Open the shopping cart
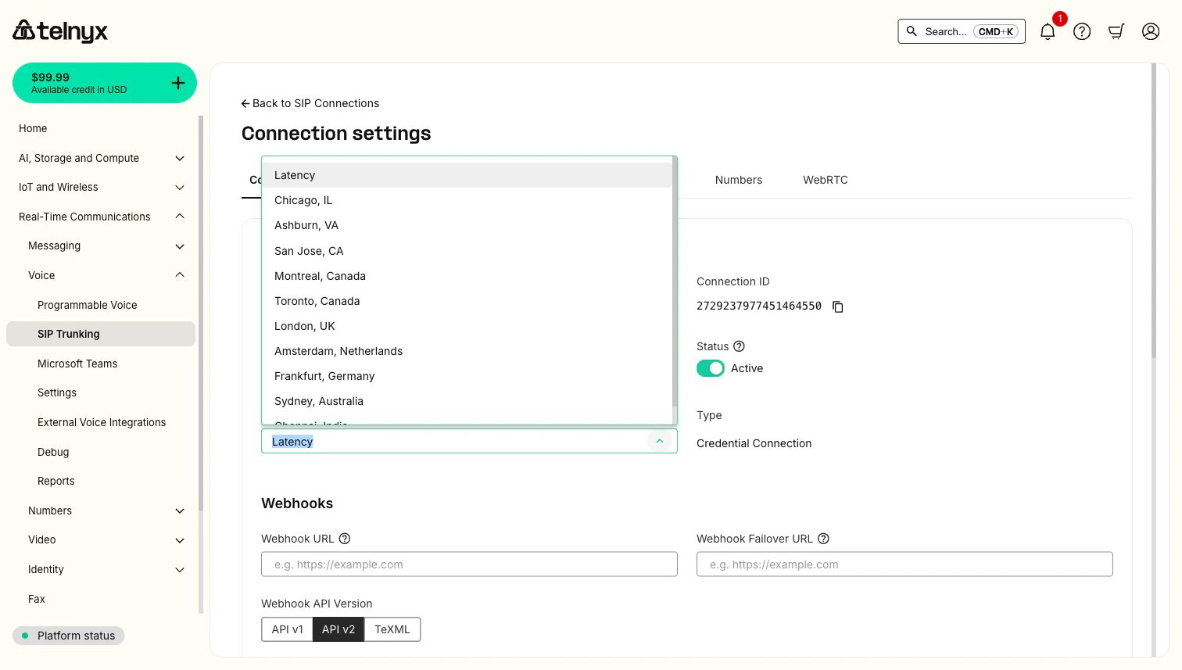The image size is (1182, 670). (1116, 31)
